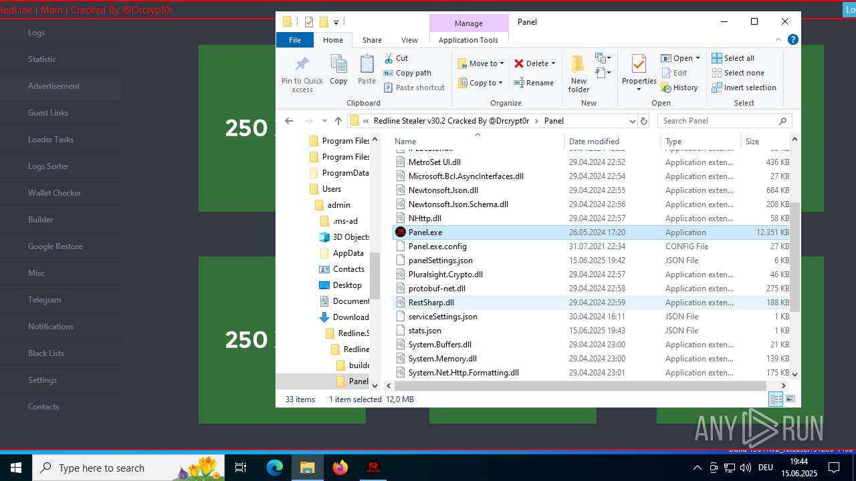Open Settings in RedLine sidebar
Viewport: 856px width, 481px height.
tap(43, 380)
